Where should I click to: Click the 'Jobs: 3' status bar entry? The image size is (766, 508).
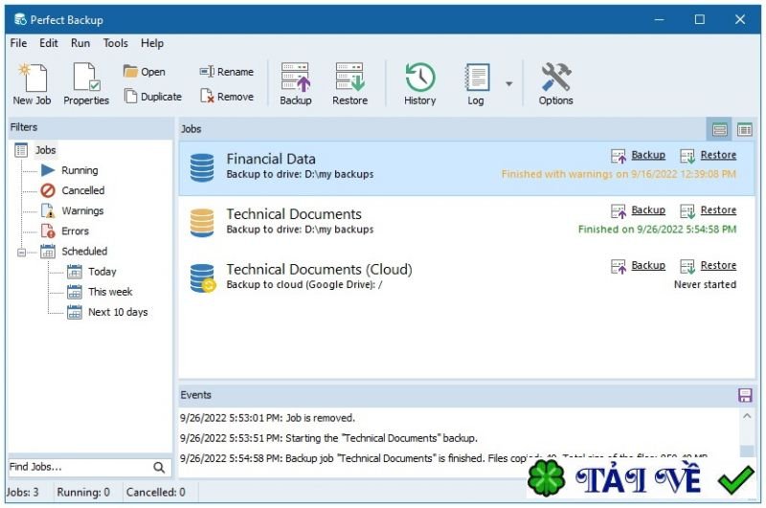tap(22, 493)
